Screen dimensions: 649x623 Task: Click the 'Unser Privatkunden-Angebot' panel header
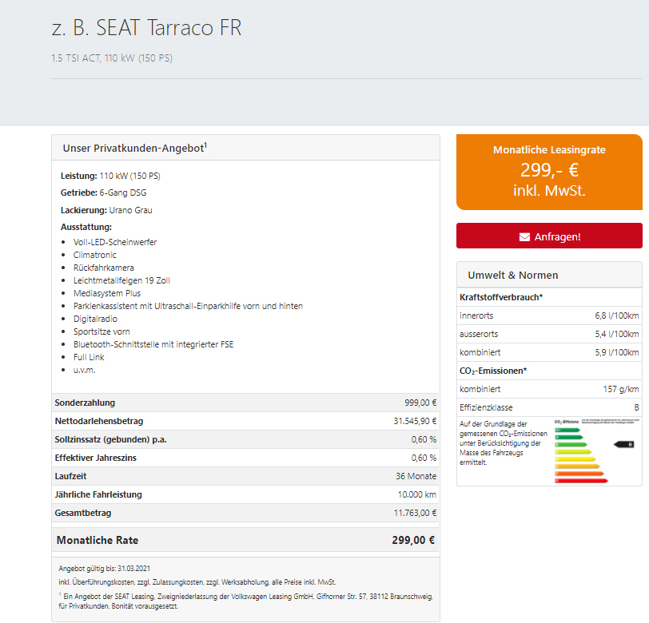point(245,148)
